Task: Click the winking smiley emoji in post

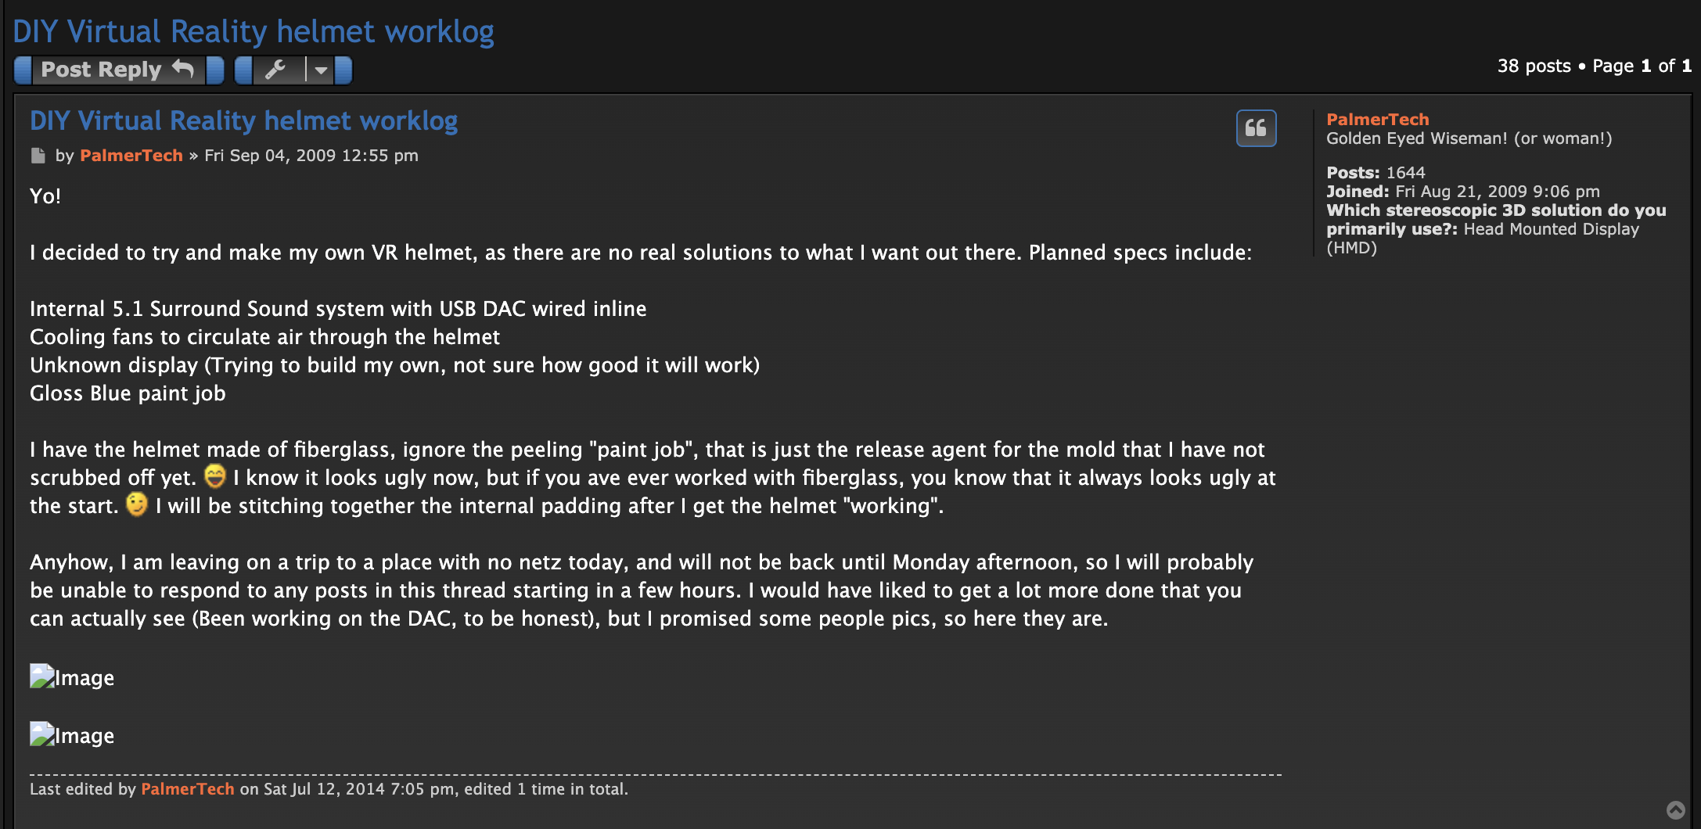Action: [x=137, y=504]
